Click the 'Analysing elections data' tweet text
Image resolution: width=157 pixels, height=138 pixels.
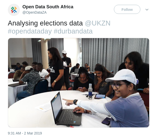[45, 23]
